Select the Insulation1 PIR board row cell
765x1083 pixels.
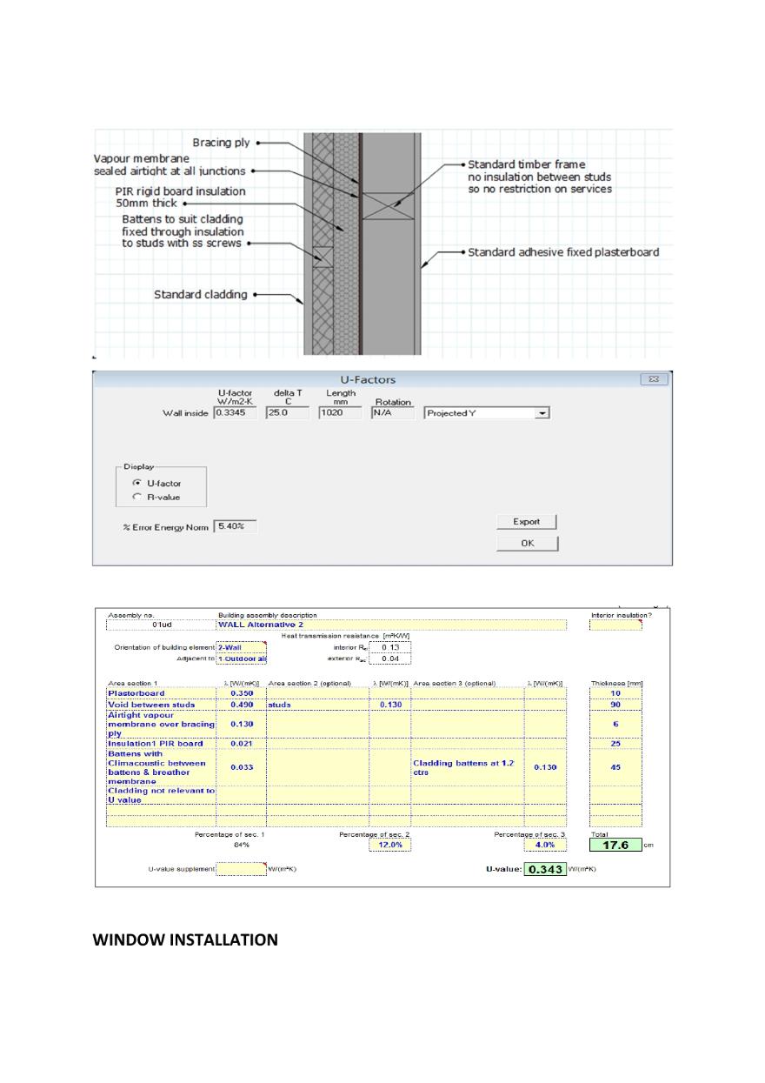[x=160, y=744]
